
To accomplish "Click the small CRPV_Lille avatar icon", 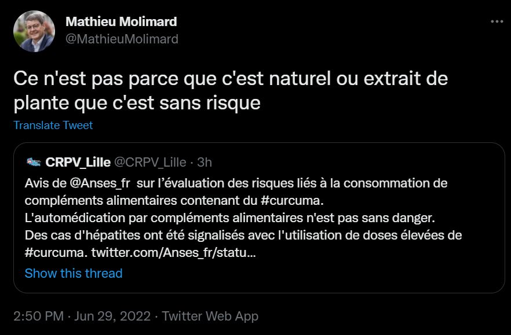I will pos(33,161).
